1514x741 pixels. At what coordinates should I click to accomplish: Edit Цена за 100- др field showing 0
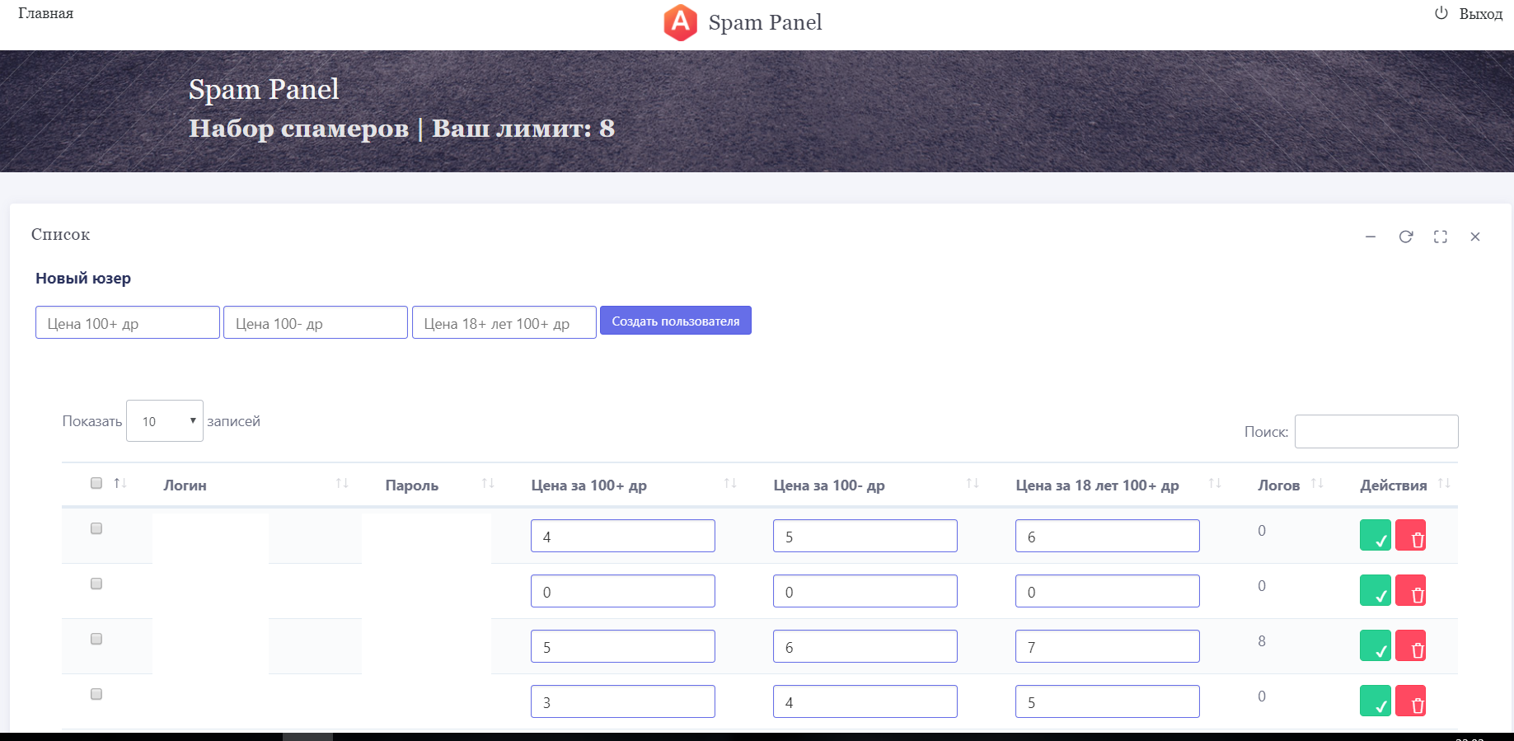tap(865, 591)
